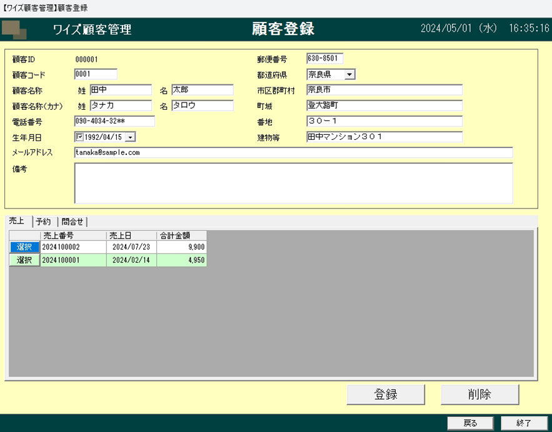This screenshot has height=432, width=552.
Task: Click the 合計金額 column header
Action: pos(181,235)
